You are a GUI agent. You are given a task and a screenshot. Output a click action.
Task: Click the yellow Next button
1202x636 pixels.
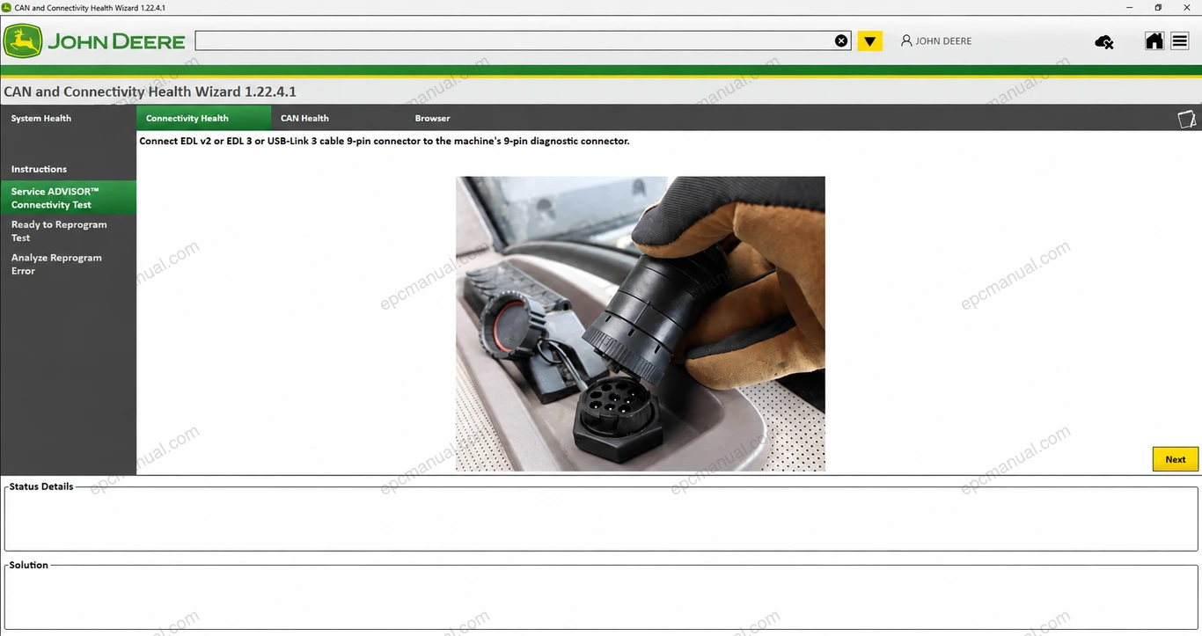point(1176,459)
